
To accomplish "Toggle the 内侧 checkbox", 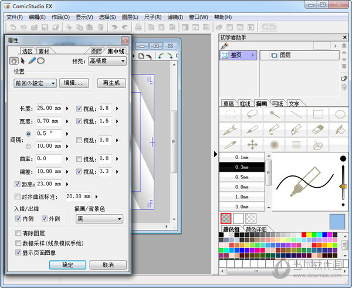I will click(18, 218).
